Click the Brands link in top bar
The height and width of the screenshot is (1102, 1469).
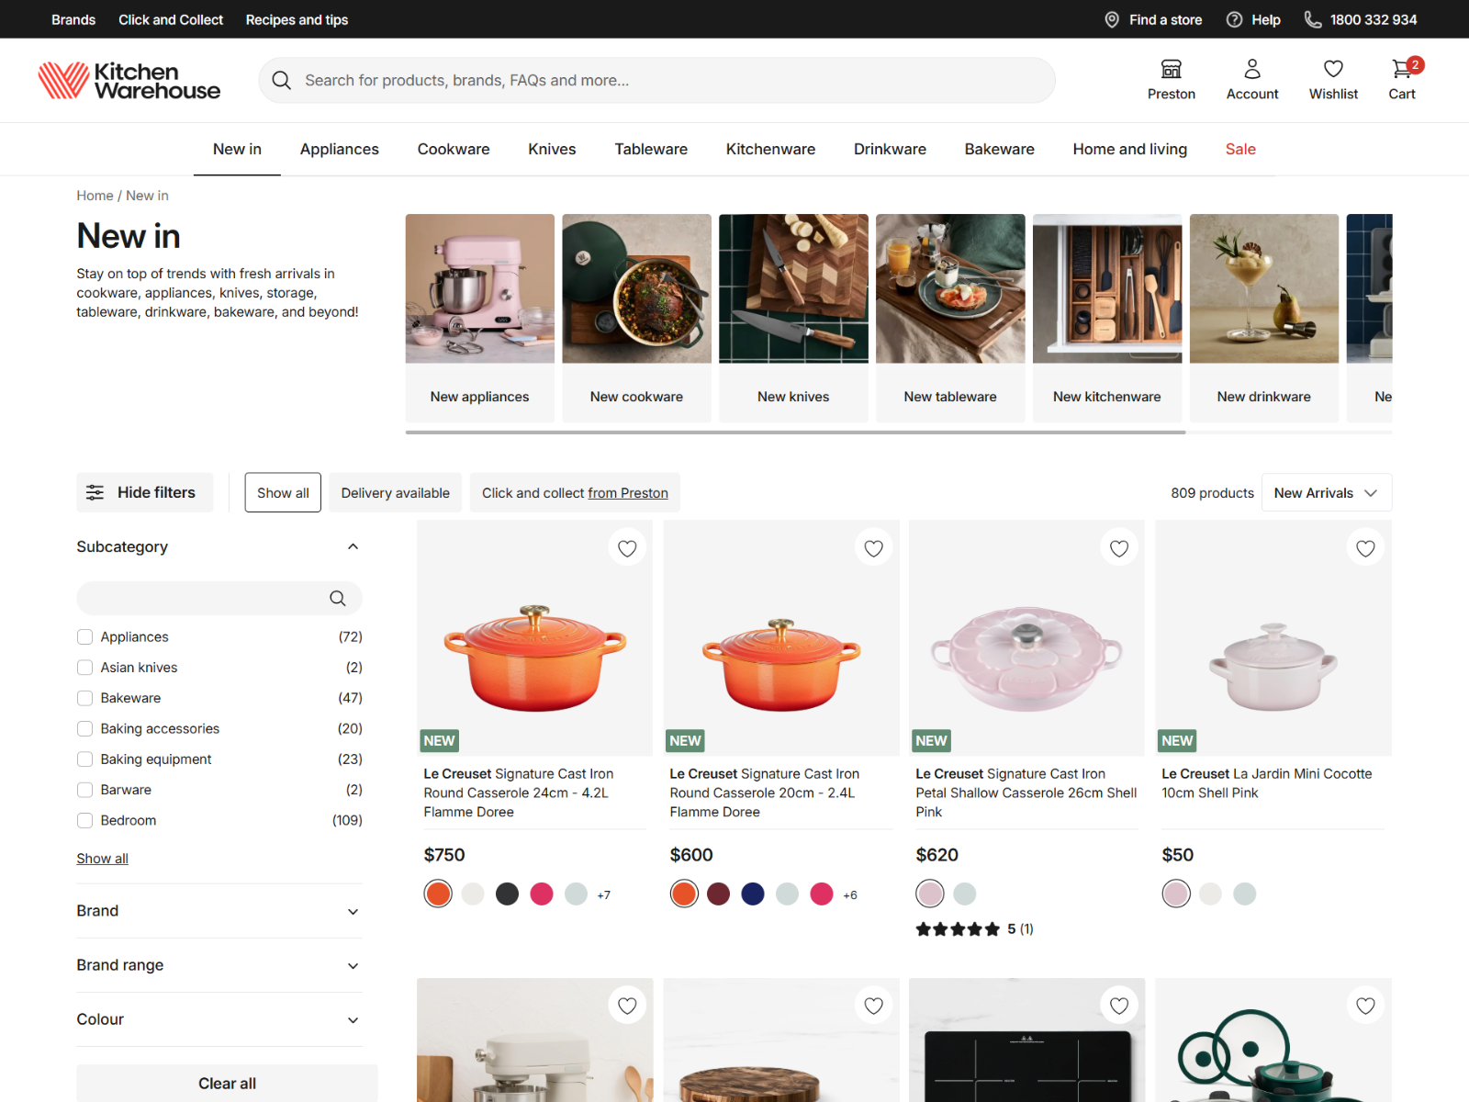73,19
